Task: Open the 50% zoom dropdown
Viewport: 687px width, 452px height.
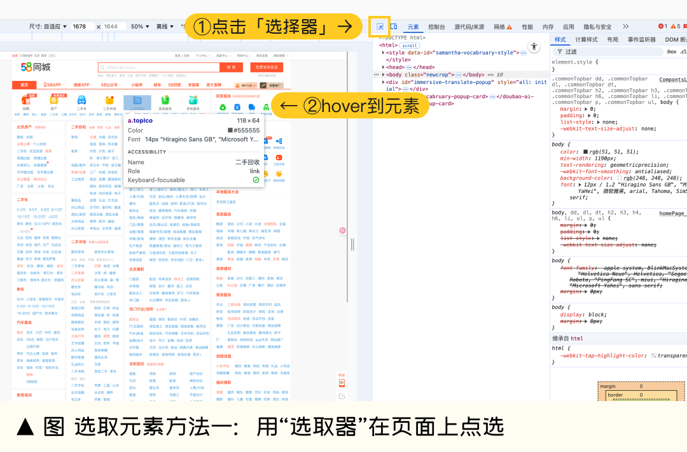Action: coord(139,27)
